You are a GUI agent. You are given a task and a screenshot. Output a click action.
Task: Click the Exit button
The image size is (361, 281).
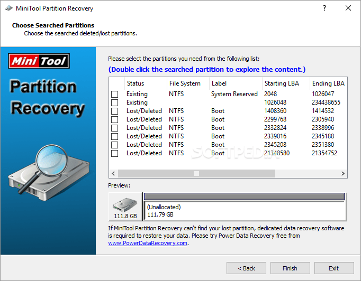coord(334,268)
